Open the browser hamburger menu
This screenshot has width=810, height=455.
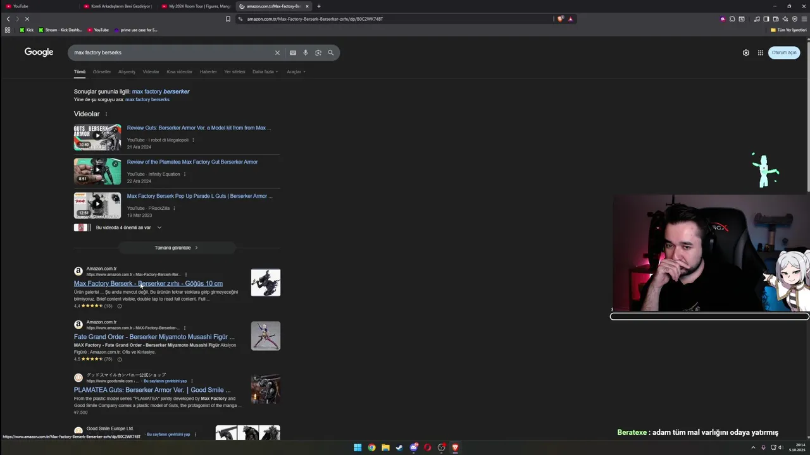[x=804, y=19]
